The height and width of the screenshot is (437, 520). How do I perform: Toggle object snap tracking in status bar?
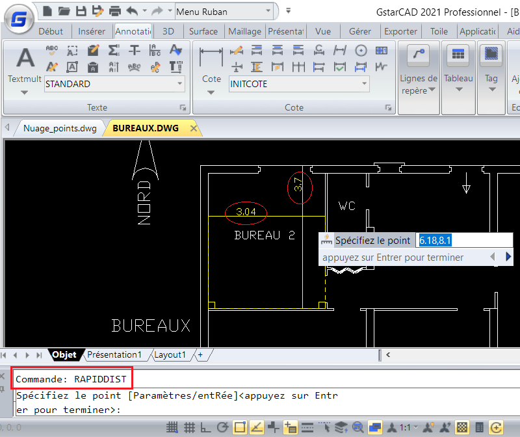click(256, 427)
